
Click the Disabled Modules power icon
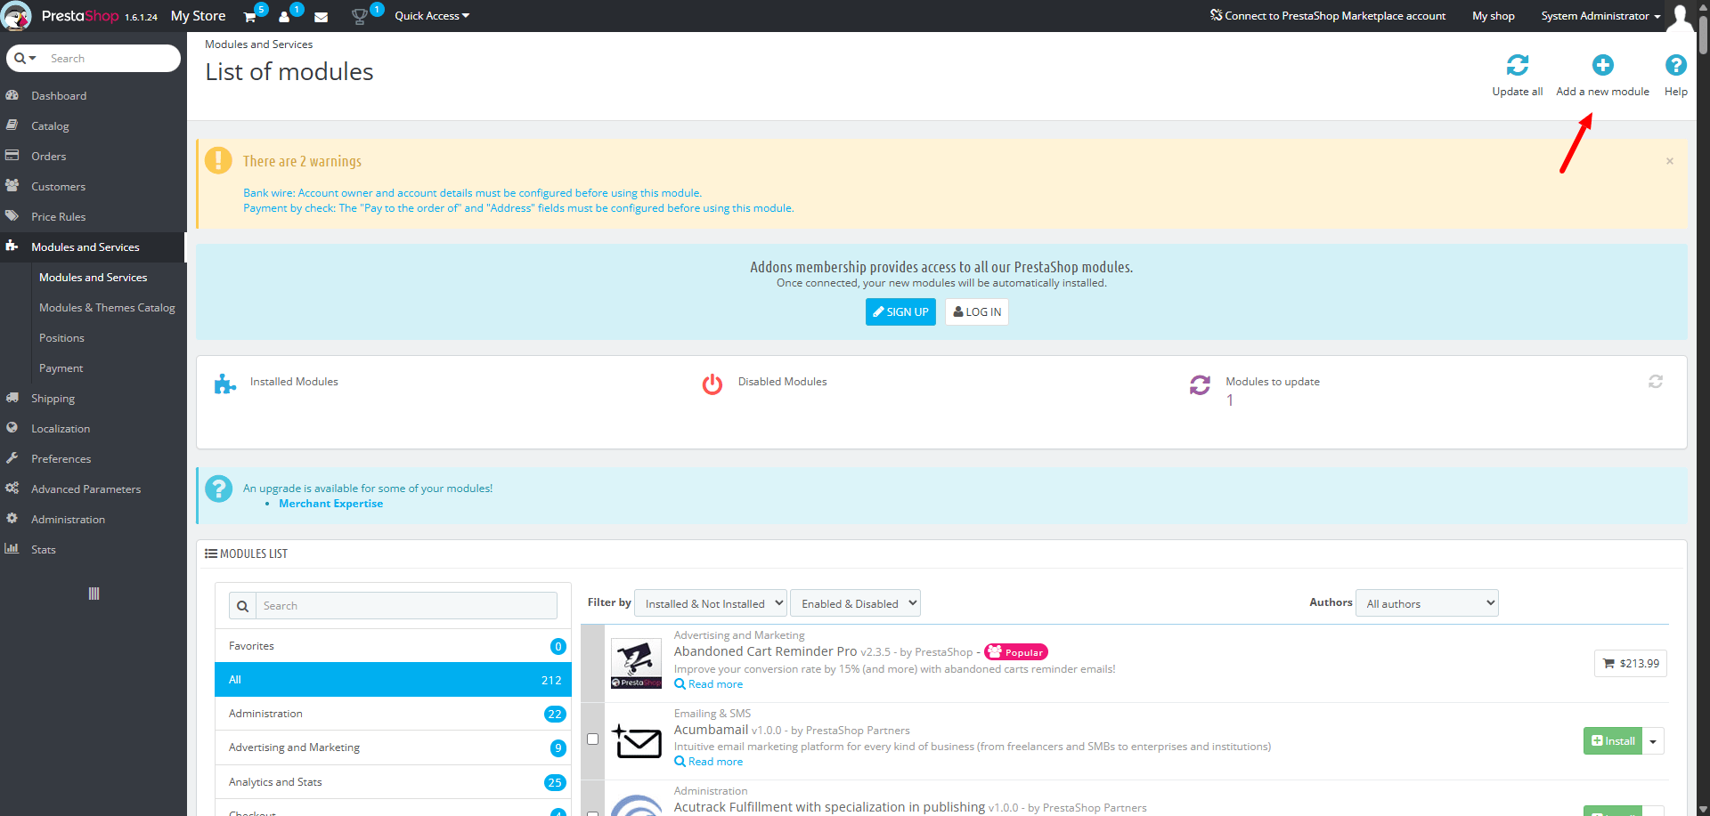pyautogui.click(x=712, y=384)
